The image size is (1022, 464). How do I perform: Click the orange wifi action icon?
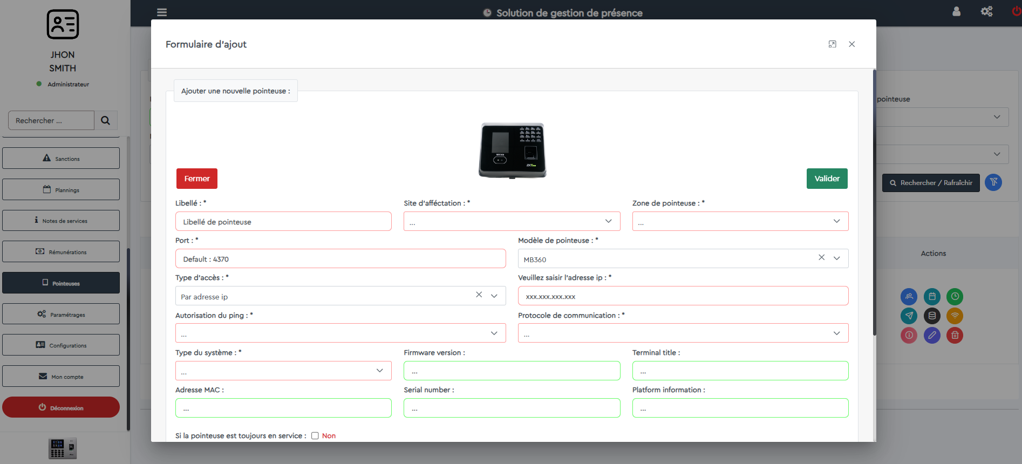point(955,316)
